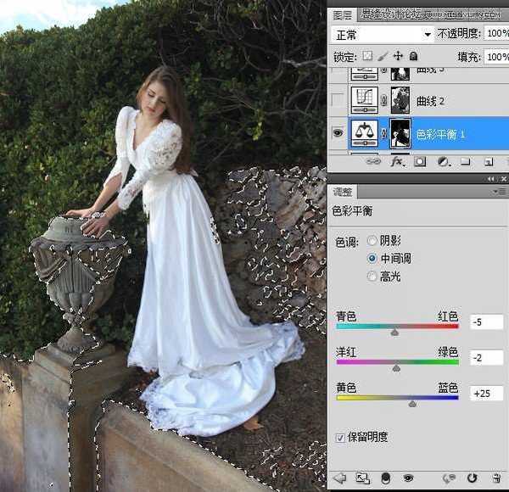509x492 pixels.
Task: Hide the 色彩平衡 1 layer
Action: click(x=338, y=134)
